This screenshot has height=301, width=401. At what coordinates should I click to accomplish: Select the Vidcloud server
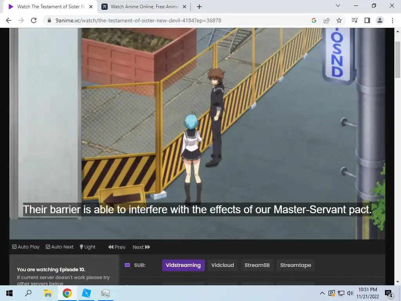click(222, 265)
